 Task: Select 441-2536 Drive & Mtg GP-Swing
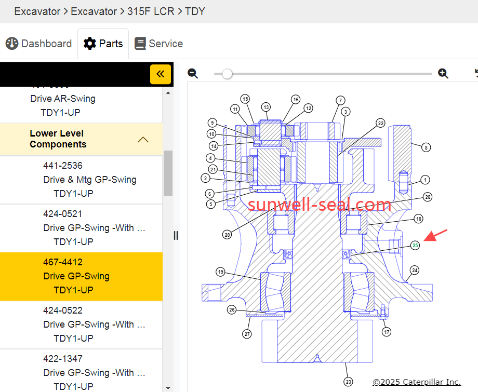89,180
